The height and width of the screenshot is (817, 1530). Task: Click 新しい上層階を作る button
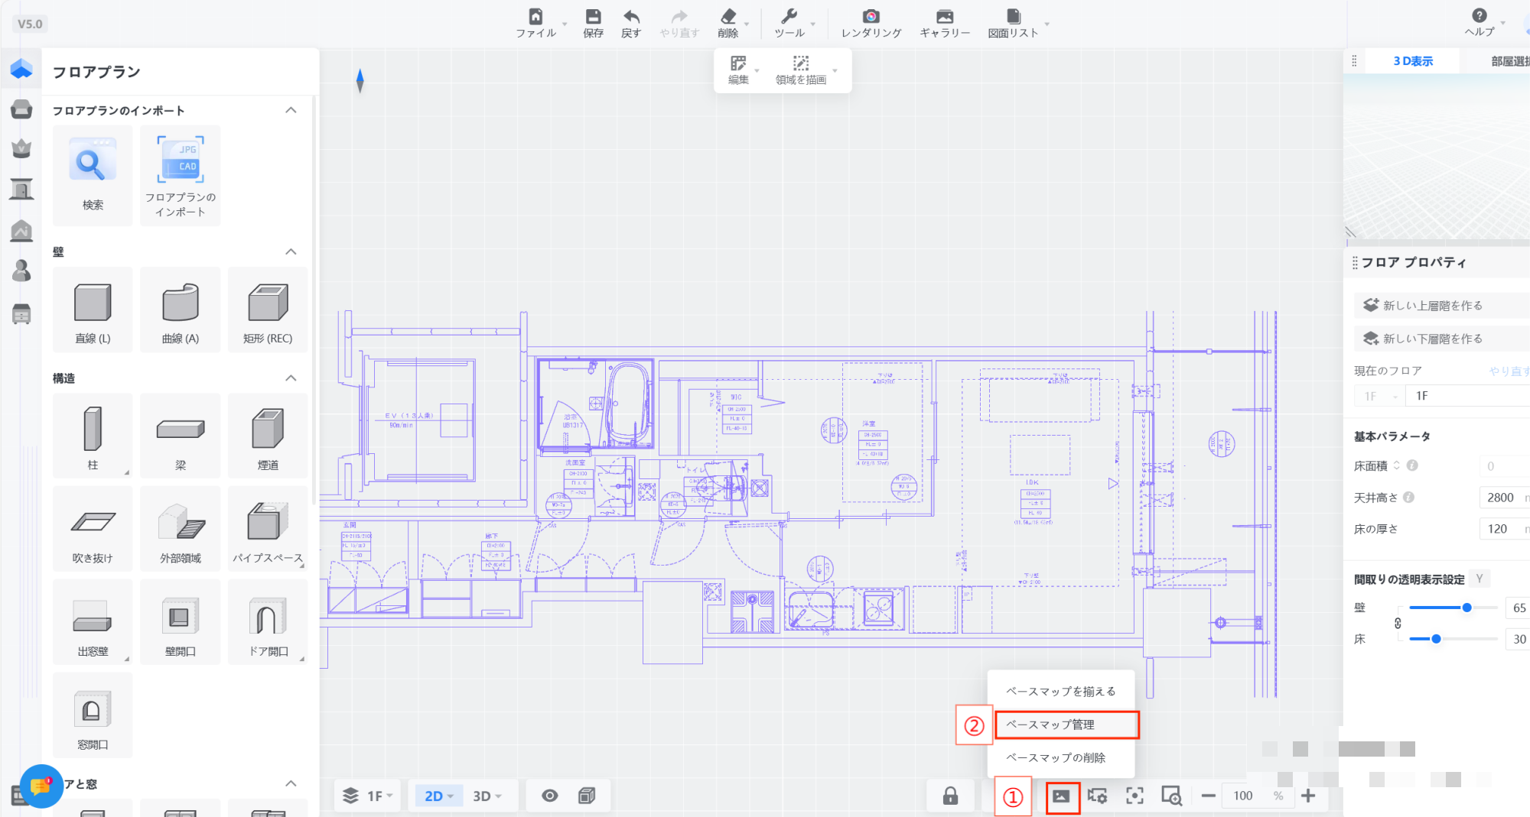[x=1441, y=306]
